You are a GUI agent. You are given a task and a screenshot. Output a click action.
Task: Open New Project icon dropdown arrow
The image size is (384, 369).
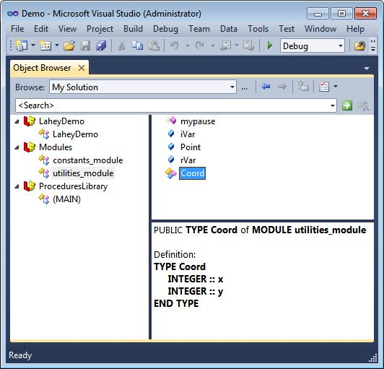pyautogui.click(x=33, y=45)
